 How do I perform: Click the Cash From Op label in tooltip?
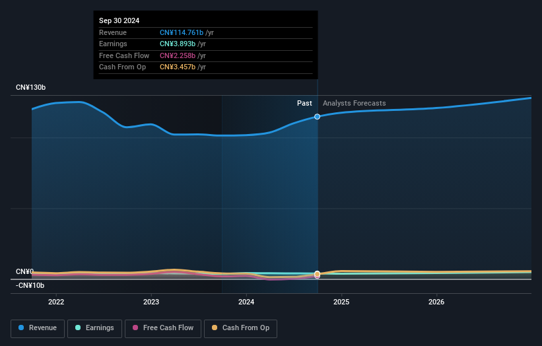tap(122, 67)
